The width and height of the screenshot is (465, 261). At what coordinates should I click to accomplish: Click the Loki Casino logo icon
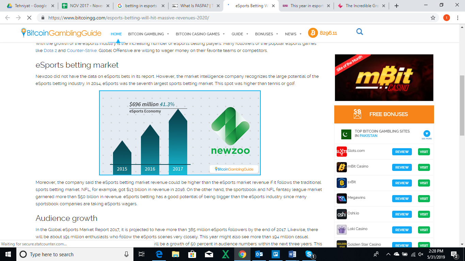click(341, 230)
